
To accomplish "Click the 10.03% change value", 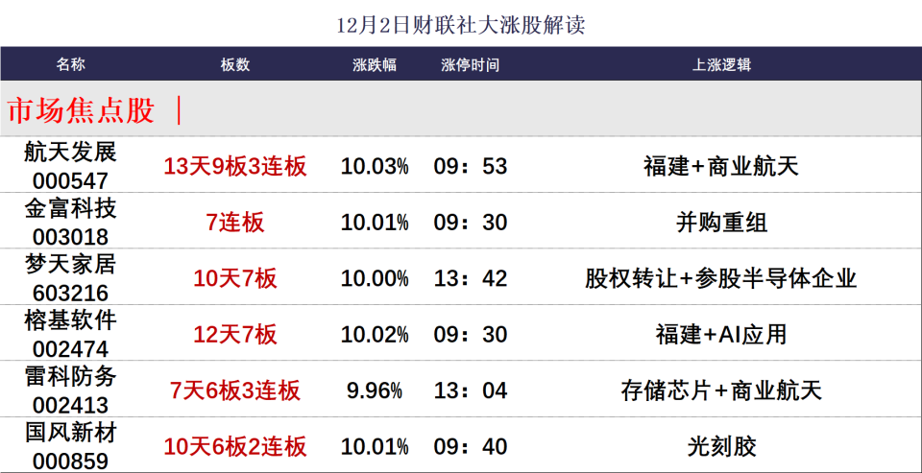I will click(x=375, y=167).
